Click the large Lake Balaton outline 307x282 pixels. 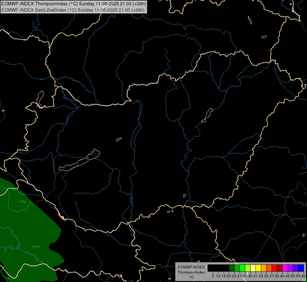click(80, 162)
